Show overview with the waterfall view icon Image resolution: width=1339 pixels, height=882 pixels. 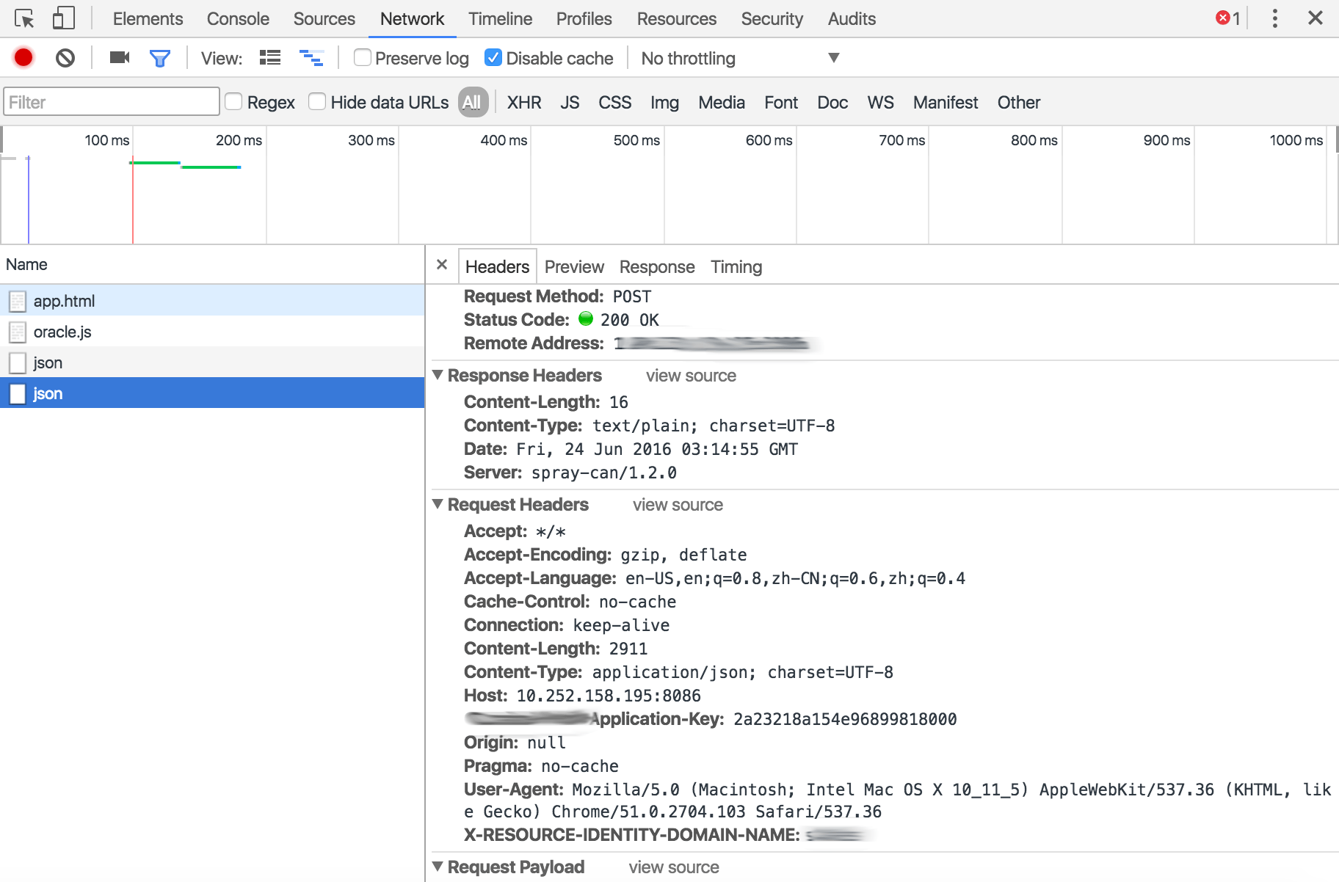tap(312, 57)
